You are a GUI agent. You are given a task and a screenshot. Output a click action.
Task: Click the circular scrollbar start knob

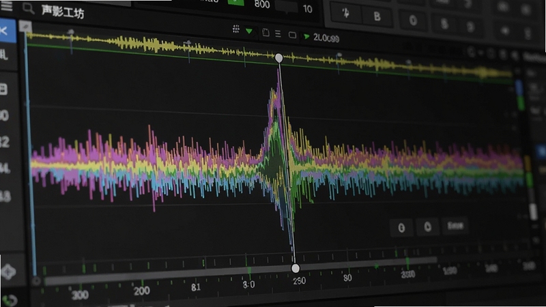pyautogui.click(x=36, y=280)
